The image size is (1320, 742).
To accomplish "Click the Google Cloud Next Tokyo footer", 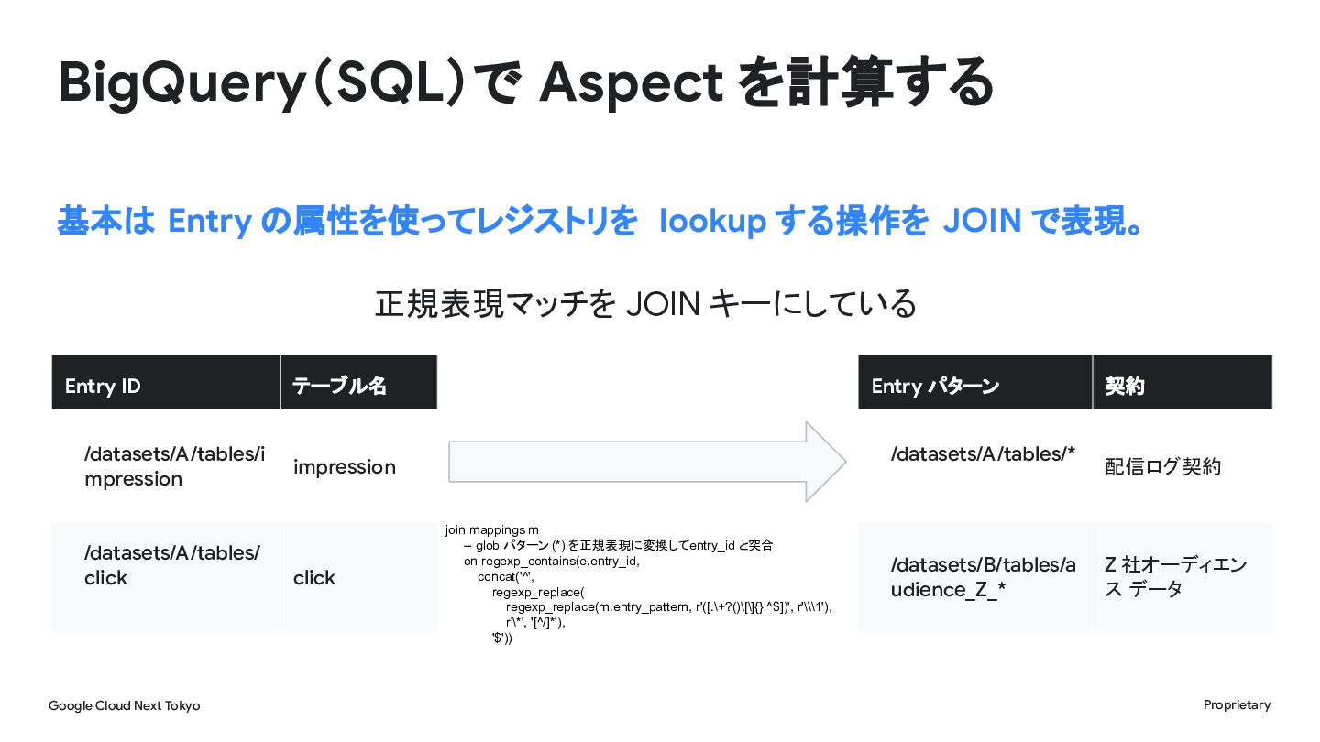I will (124, 705).
